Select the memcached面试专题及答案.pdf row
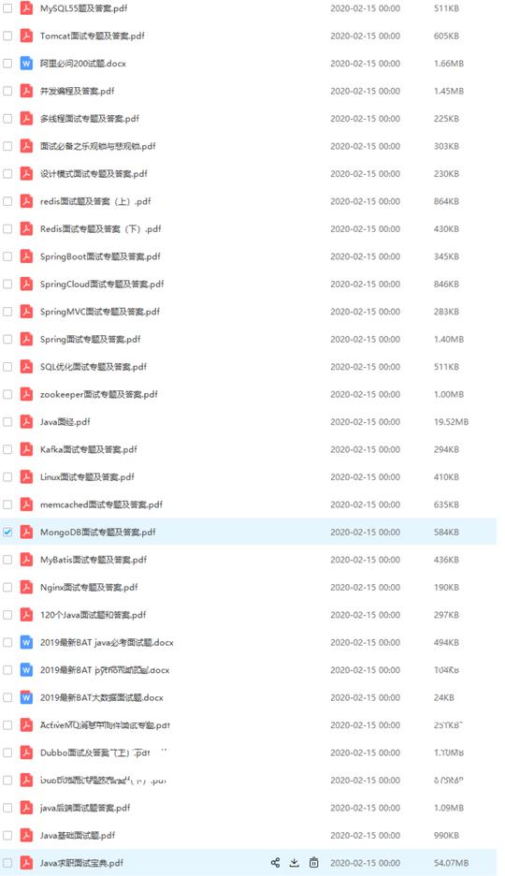505x876 pixels. pos(249,504)
